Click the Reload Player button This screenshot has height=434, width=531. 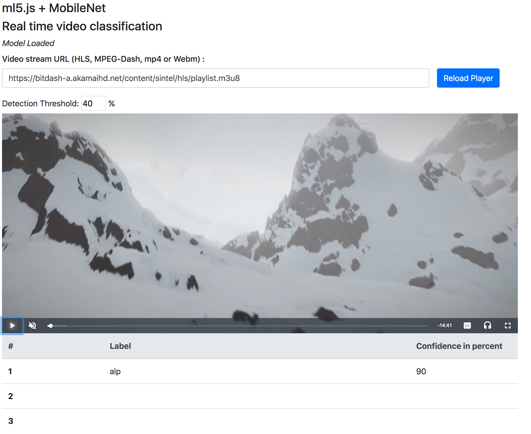pyautogui.click(x=468, y=78)
